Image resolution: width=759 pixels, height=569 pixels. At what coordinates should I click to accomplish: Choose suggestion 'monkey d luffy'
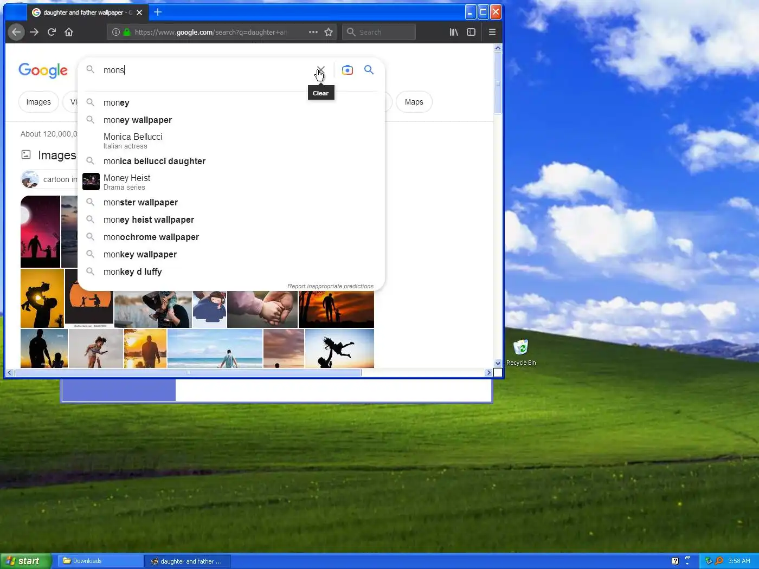click(x=231, y=271)
